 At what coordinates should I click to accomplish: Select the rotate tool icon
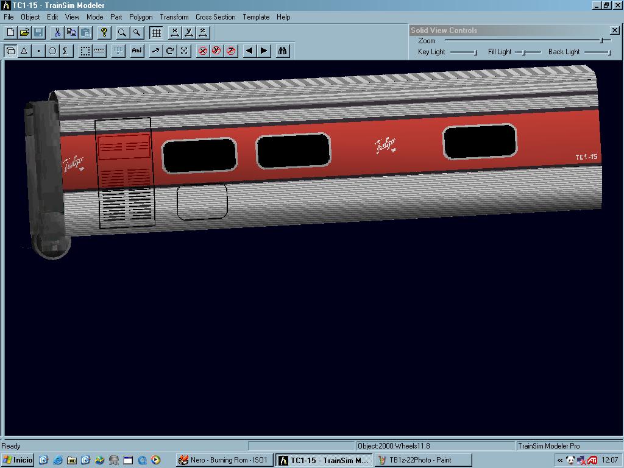170,51
